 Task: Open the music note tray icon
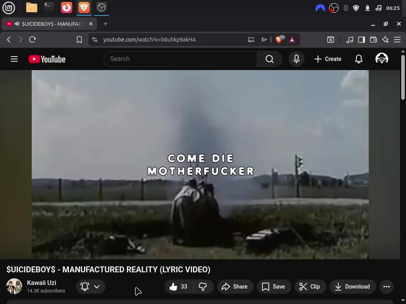[378, 8]
